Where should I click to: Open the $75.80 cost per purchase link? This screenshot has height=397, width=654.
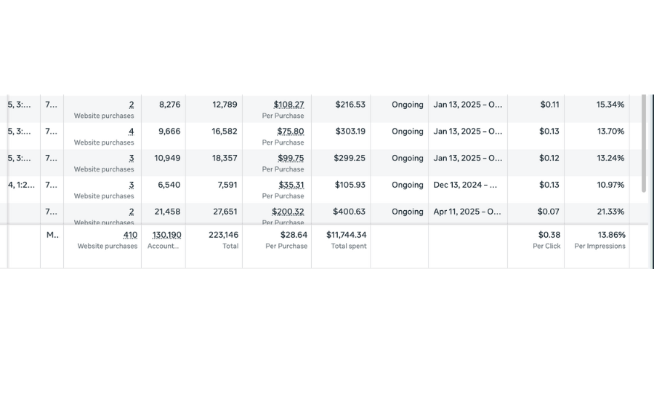coord(290,132)
